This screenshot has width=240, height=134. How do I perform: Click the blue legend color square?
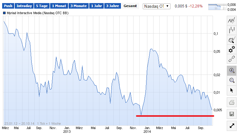(4, 13)
